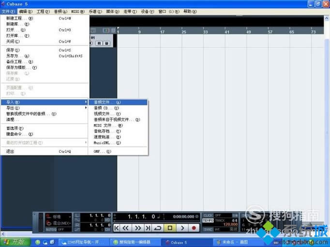This screenshot has height=247, width=330.
Task: Select 关闭 (Close) in the File menu
Action: pos(44,42)
